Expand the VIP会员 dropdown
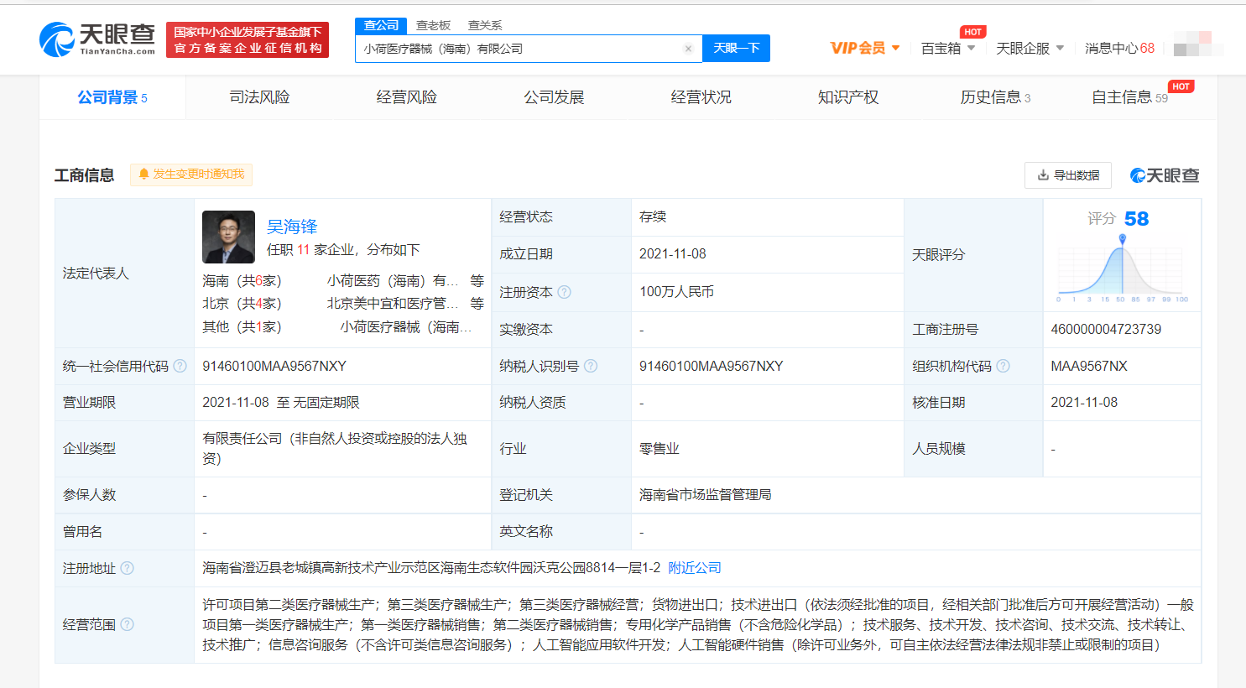 pyautogui.click(x=864, y=48)
